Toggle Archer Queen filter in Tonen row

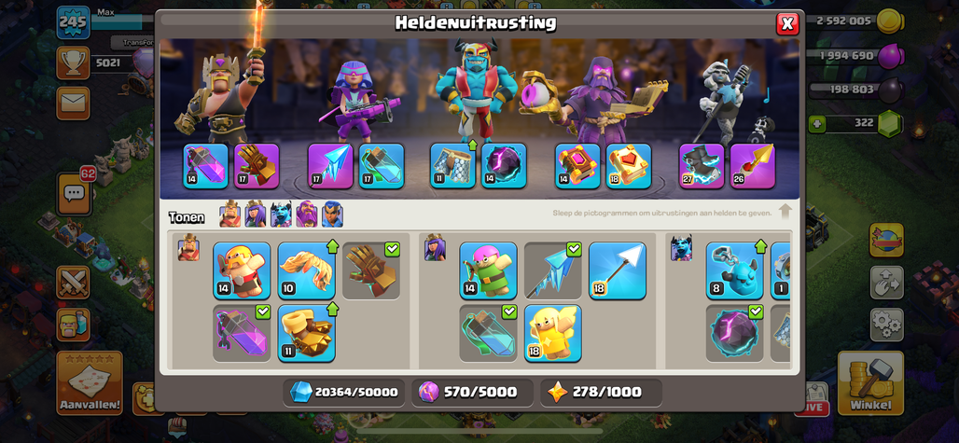(x=256, y=215)
